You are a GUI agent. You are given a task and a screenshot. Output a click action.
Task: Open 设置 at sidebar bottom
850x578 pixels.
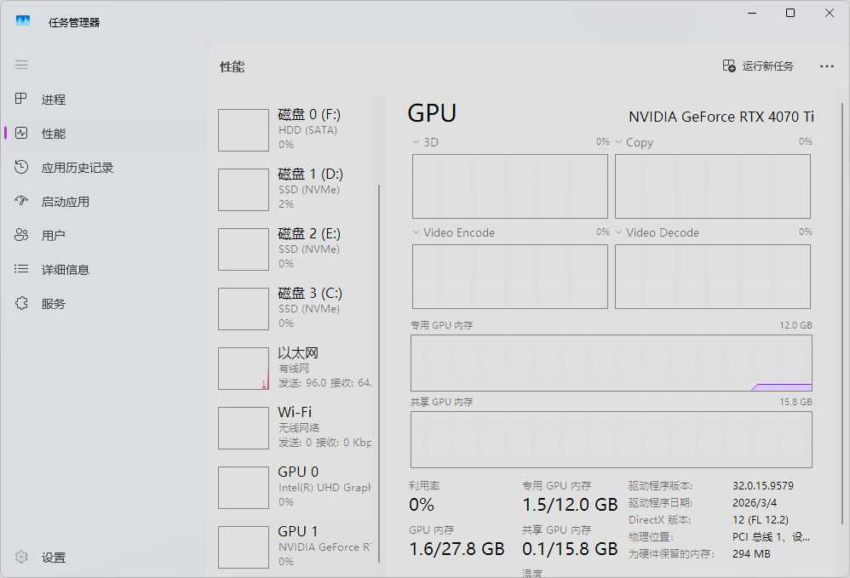point(53,558)
